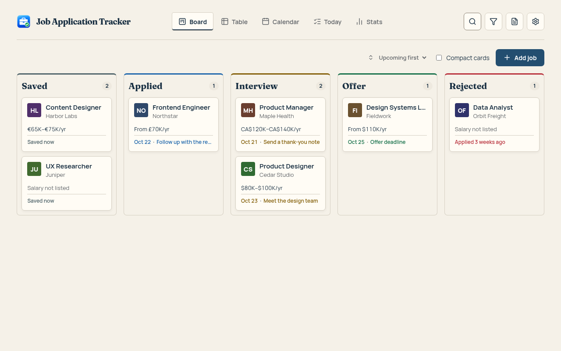Viewport: 561px width, 351px height.
Task: Click the Add job button
Action: (520, 57)
